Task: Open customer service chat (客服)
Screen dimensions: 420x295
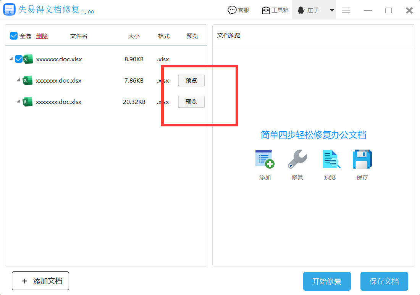Action: tap(238, 10)
